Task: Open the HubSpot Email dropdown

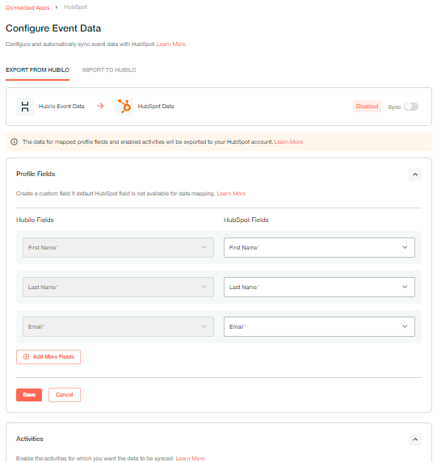Action: (319, 326)
